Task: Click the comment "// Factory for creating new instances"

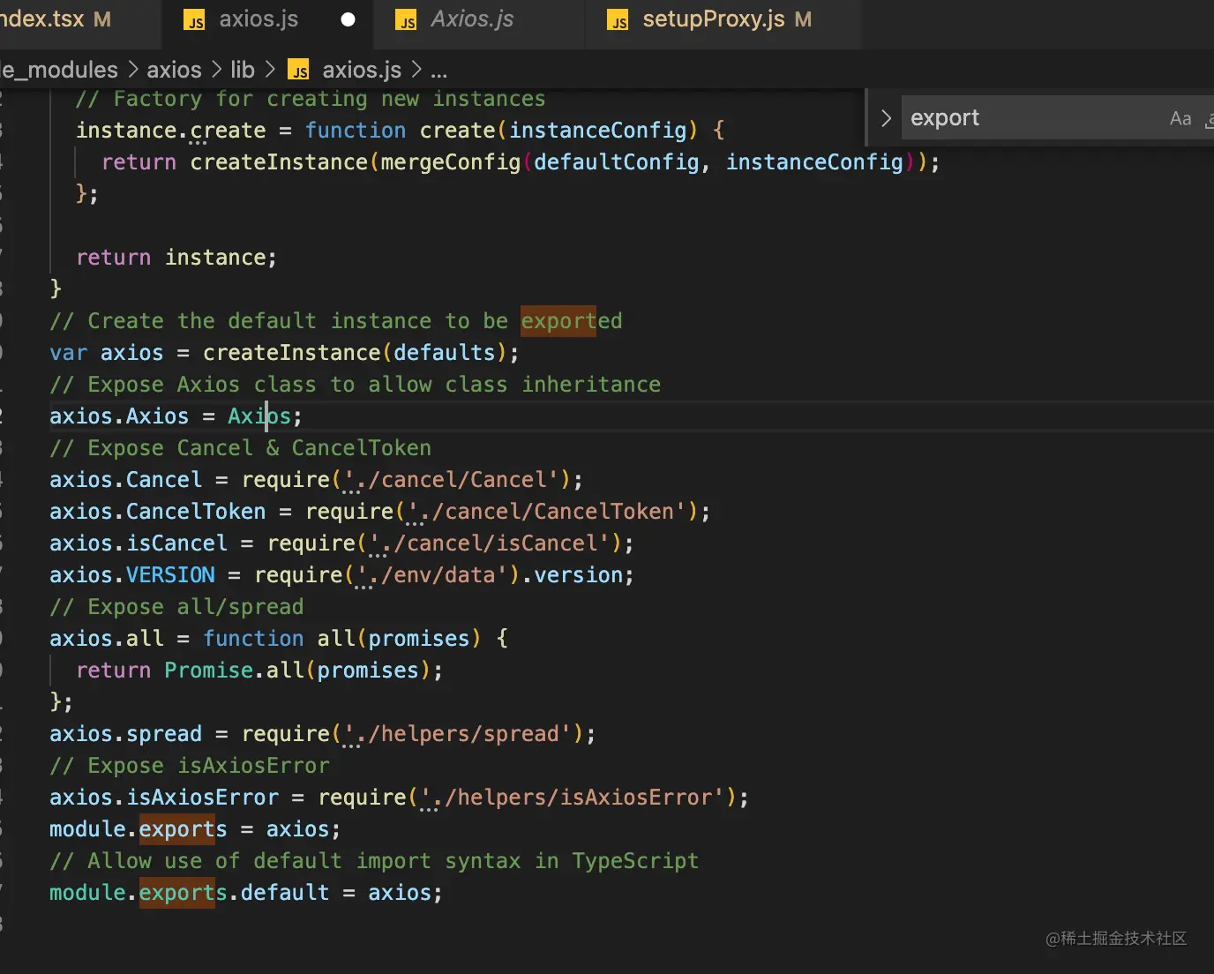Action: point(311,99)
